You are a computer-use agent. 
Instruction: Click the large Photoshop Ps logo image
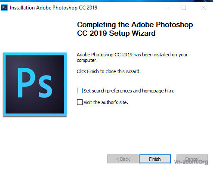(35, 84)
